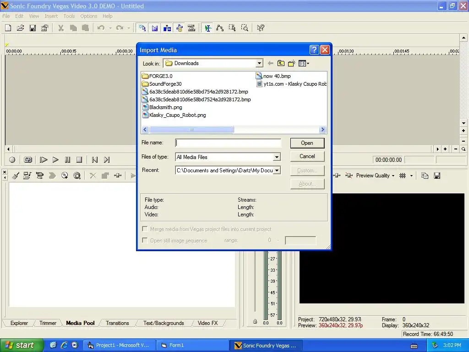
Task: Switch to the Transitions tab
Action: (x=117, y=323)
